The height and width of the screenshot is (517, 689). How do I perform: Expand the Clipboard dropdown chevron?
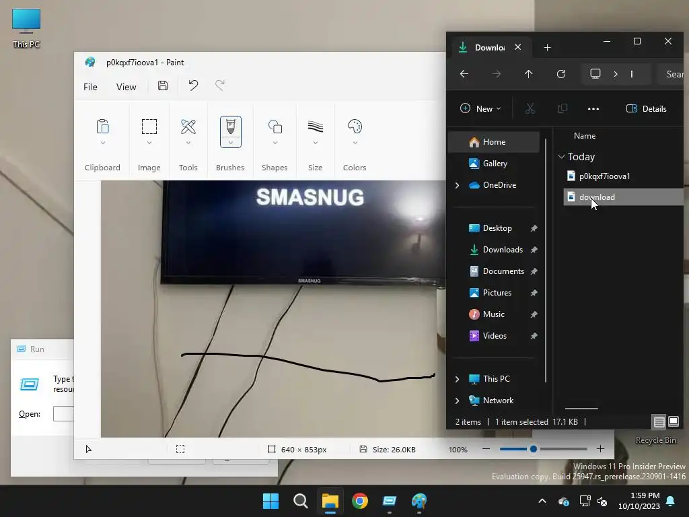tap(102, 143)
